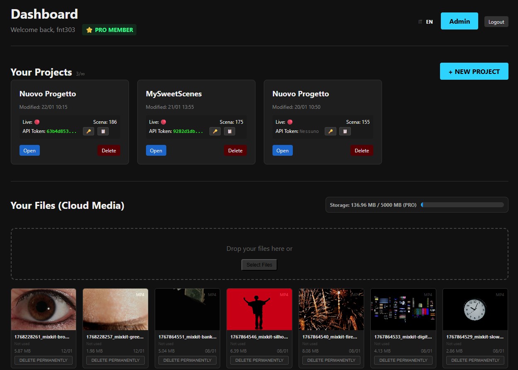Click key icon for MySweetScenes API token
518x370 pixels.
(x=215, y=131)
